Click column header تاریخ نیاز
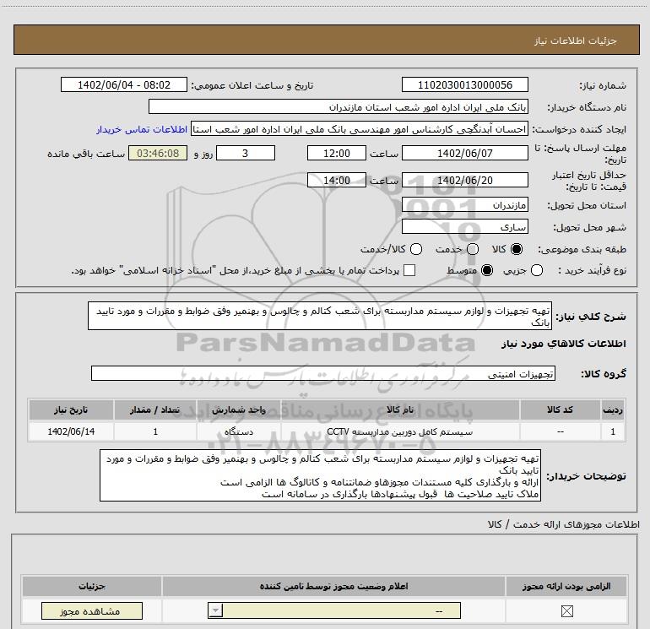 pyautogui.click(x=71, y=409)
